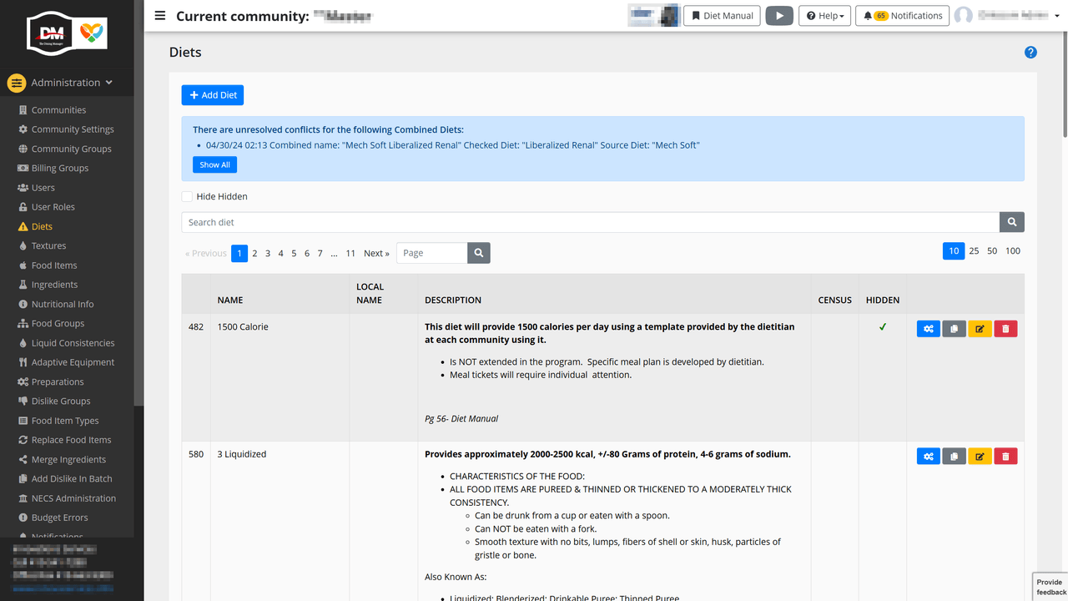
Task: Go to page 5
Action: click(294, 254)
